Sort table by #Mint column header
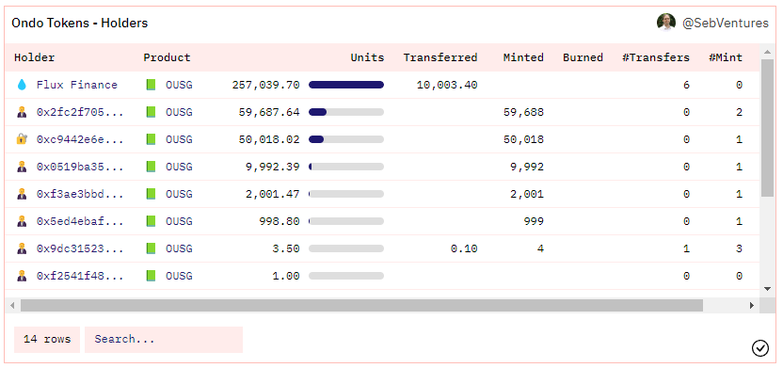 point(726,57)
